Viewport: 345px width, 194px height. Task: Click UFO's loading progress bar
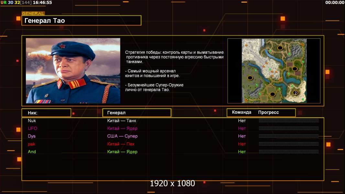289,128
